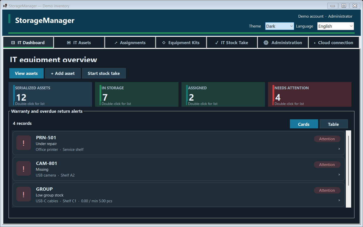Click the IT Stock Take checkmark icon
The image size is (363, 227).
click(217, 43)
